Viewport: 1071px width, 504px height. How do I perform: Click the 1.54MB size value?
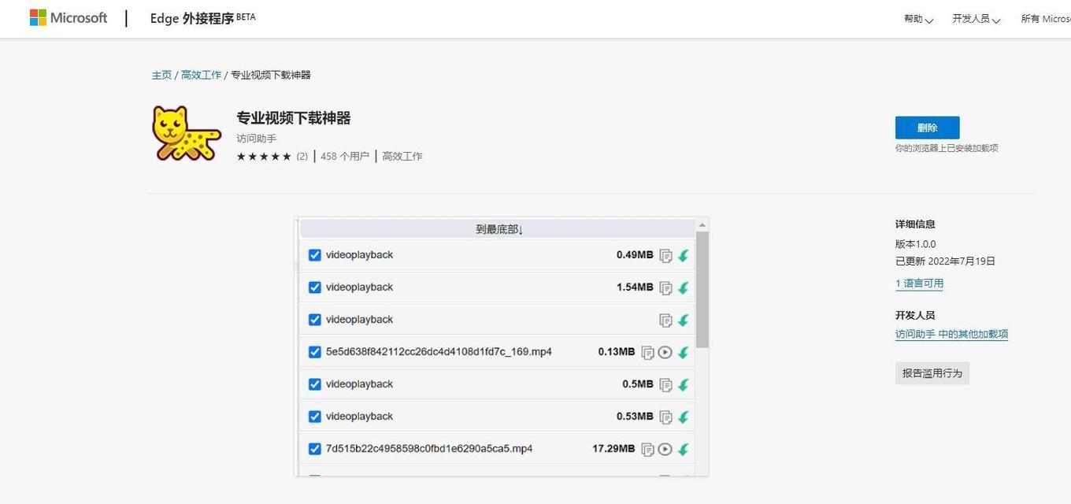click(x=635, y=287)
